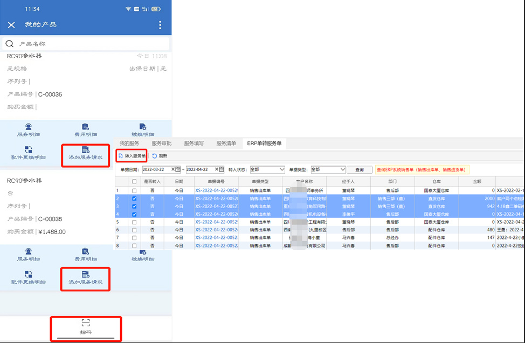
Task: Switch to the 服务审批 tab
Action: point(162,143)
